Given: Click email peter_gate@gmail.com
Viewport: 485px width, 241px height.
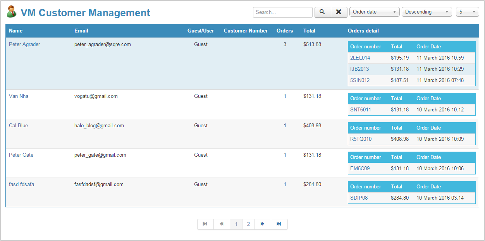Looking at the screenshot, I should [100, 155].
